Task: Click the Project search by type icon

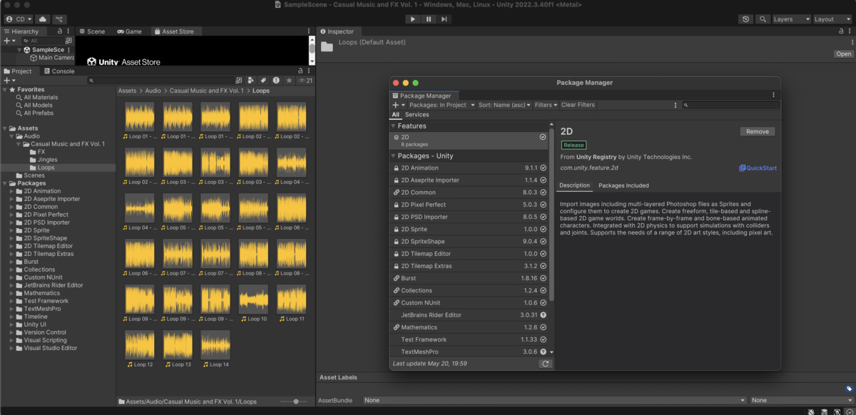Action: coord(251,81)
